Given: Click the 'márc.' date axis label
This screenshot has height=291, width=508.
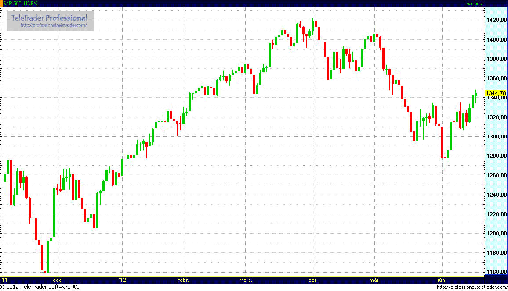Looking at the screenshot, I should 245,280.
